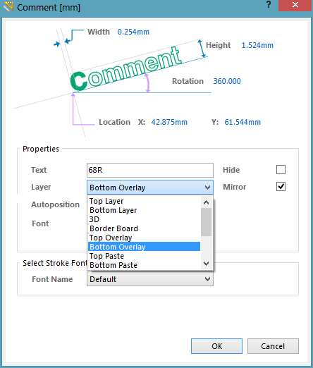Click the green Comment preview graphic
The width and height of the screenshot is (313, 368).
pos(126,69)
